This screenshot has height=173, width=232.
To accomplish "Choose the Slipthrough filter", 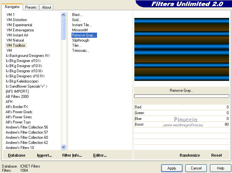I will tap(81, 40).
